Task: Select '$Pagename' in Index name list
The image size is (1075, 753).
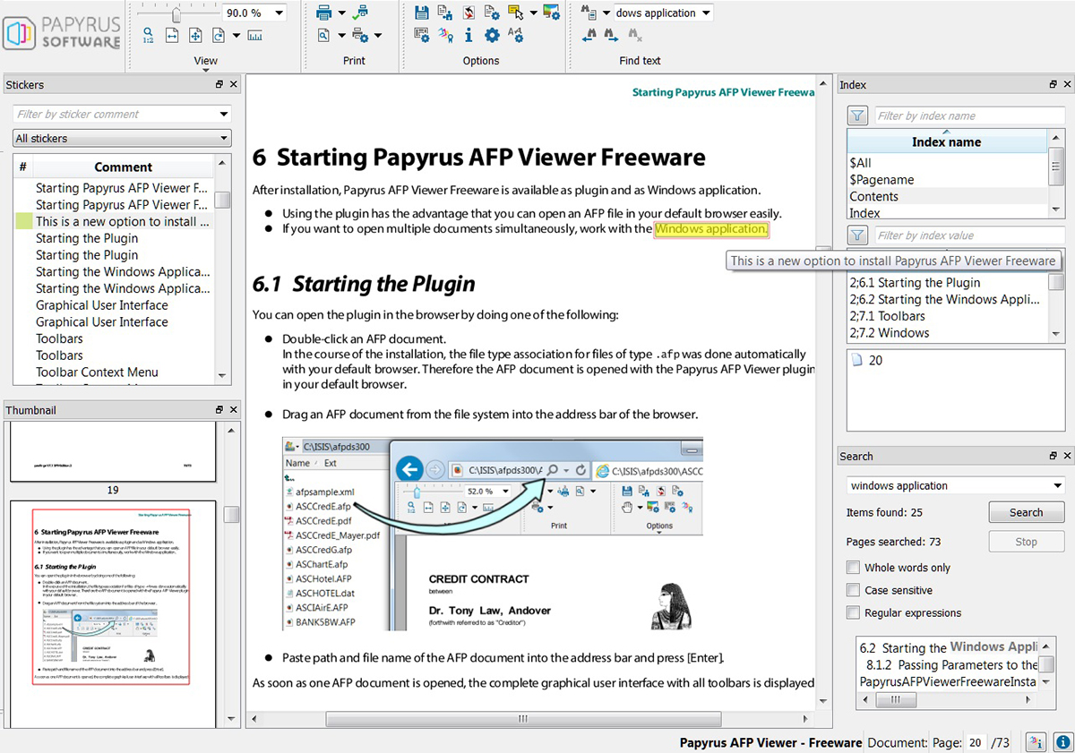Action: click(x=881, y=180)
